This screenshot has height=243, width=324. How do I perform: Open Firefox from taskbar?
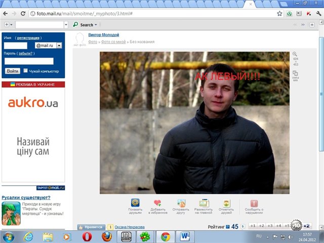[107, 237]
